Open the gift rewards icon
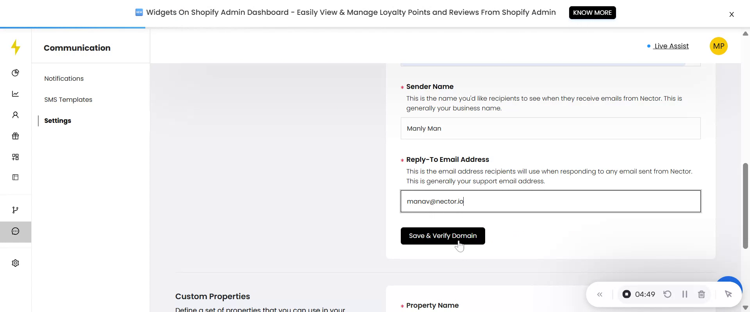Screen dimensions: 750x312 (x=16, y=136)
